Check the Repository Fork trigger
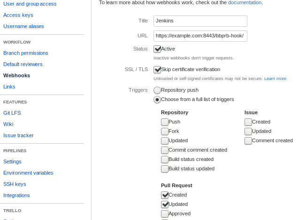298x220 pixels. click(x=165, y=132)
